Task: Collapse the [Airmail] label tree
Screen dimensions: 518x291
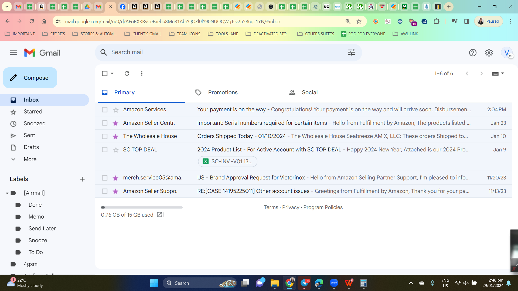Action: [x=7, y=193]
